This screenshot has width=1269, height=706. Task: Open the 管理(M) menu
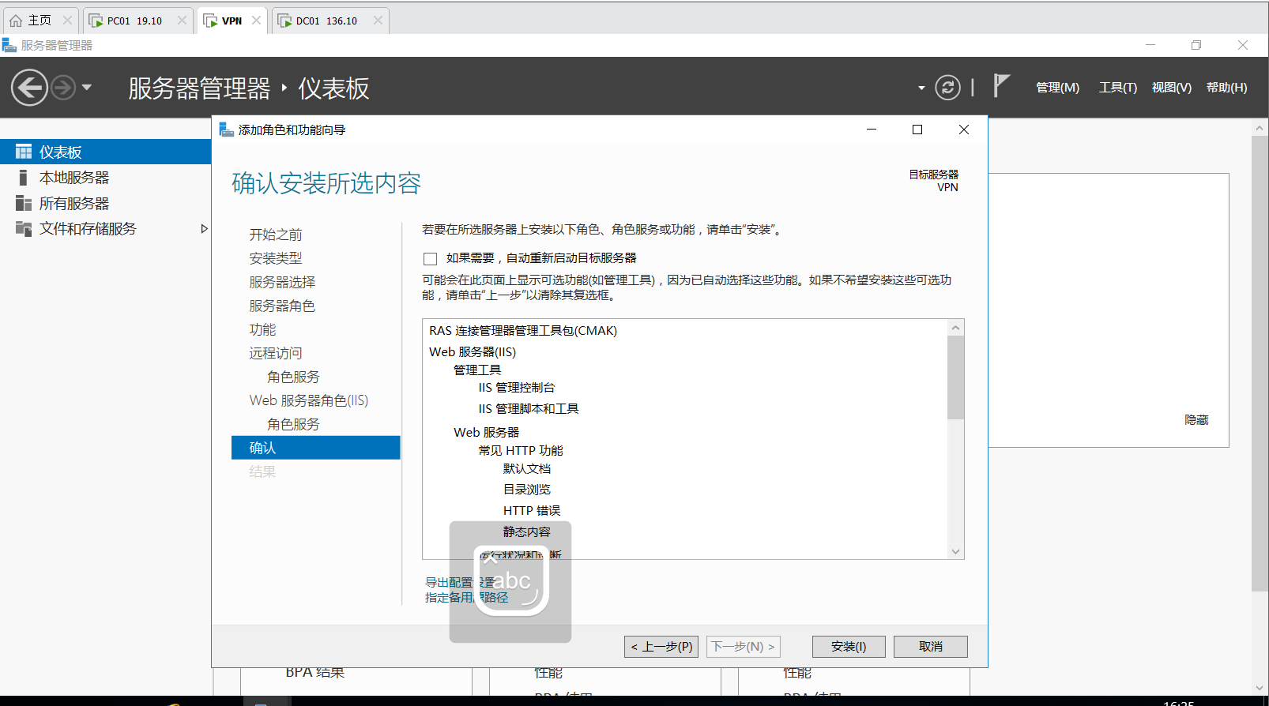click(1057, 88)
